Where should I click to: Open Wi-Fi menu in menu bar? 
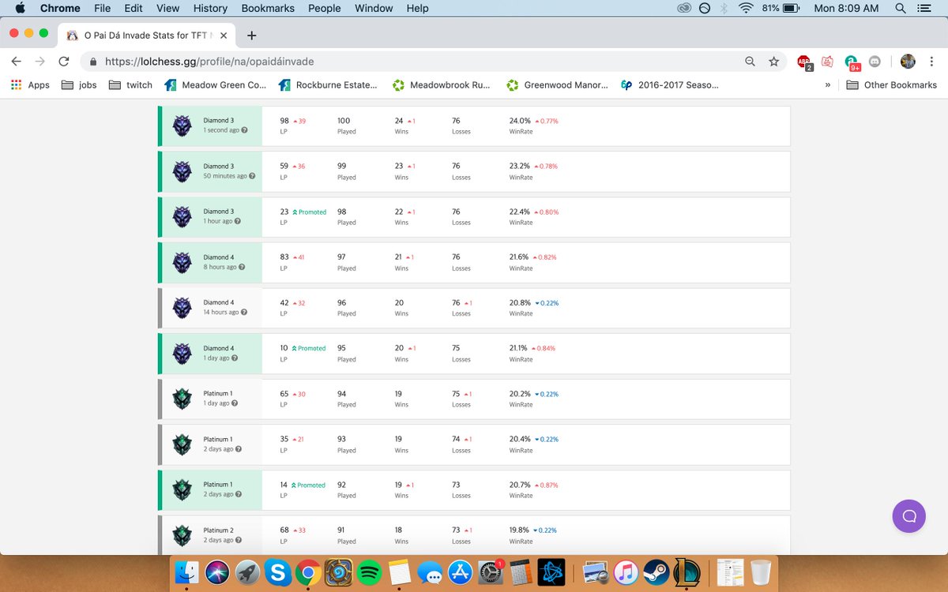746,9
